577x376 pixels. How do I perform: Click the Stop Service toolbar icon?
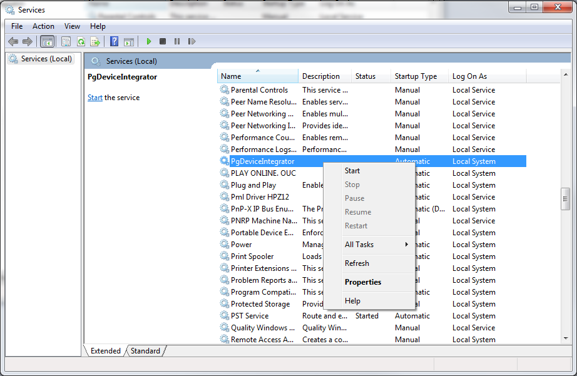[x=163, y=42]
